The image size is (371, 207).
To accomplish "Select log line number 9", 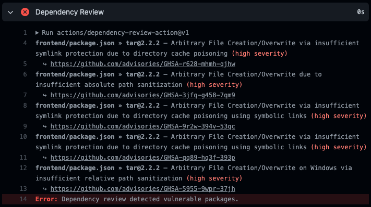I will [x=25, y=126].
